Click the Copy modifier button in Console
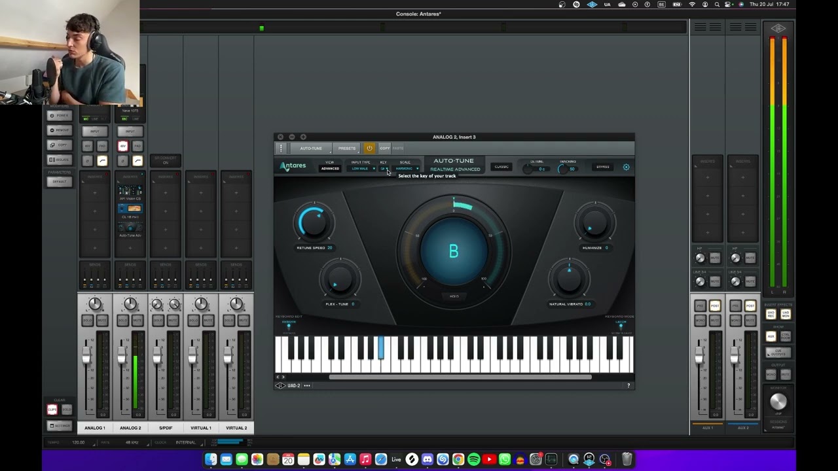838x471 pixels. click(59, 145)
